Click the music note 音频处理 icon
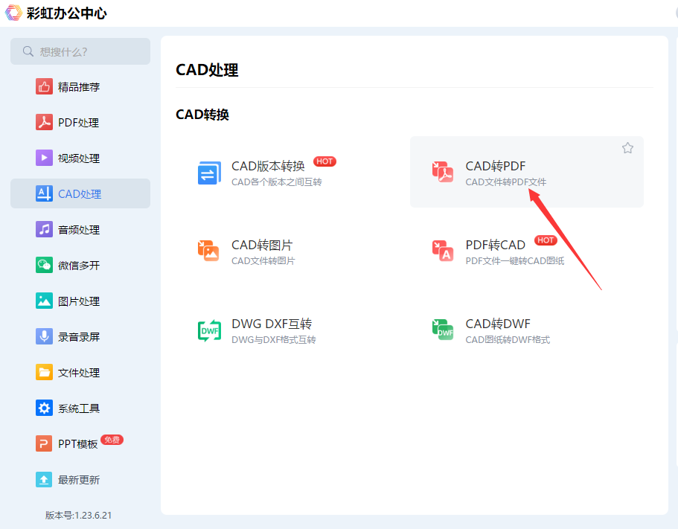The image size is (678, 529). [44, 229]
